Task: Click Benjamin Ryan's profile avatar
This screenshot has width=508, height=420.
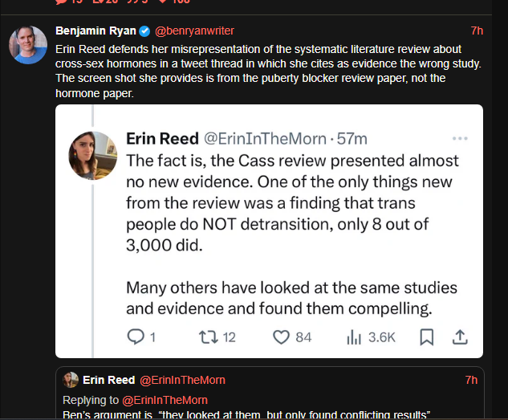Action: pos(27,45)
